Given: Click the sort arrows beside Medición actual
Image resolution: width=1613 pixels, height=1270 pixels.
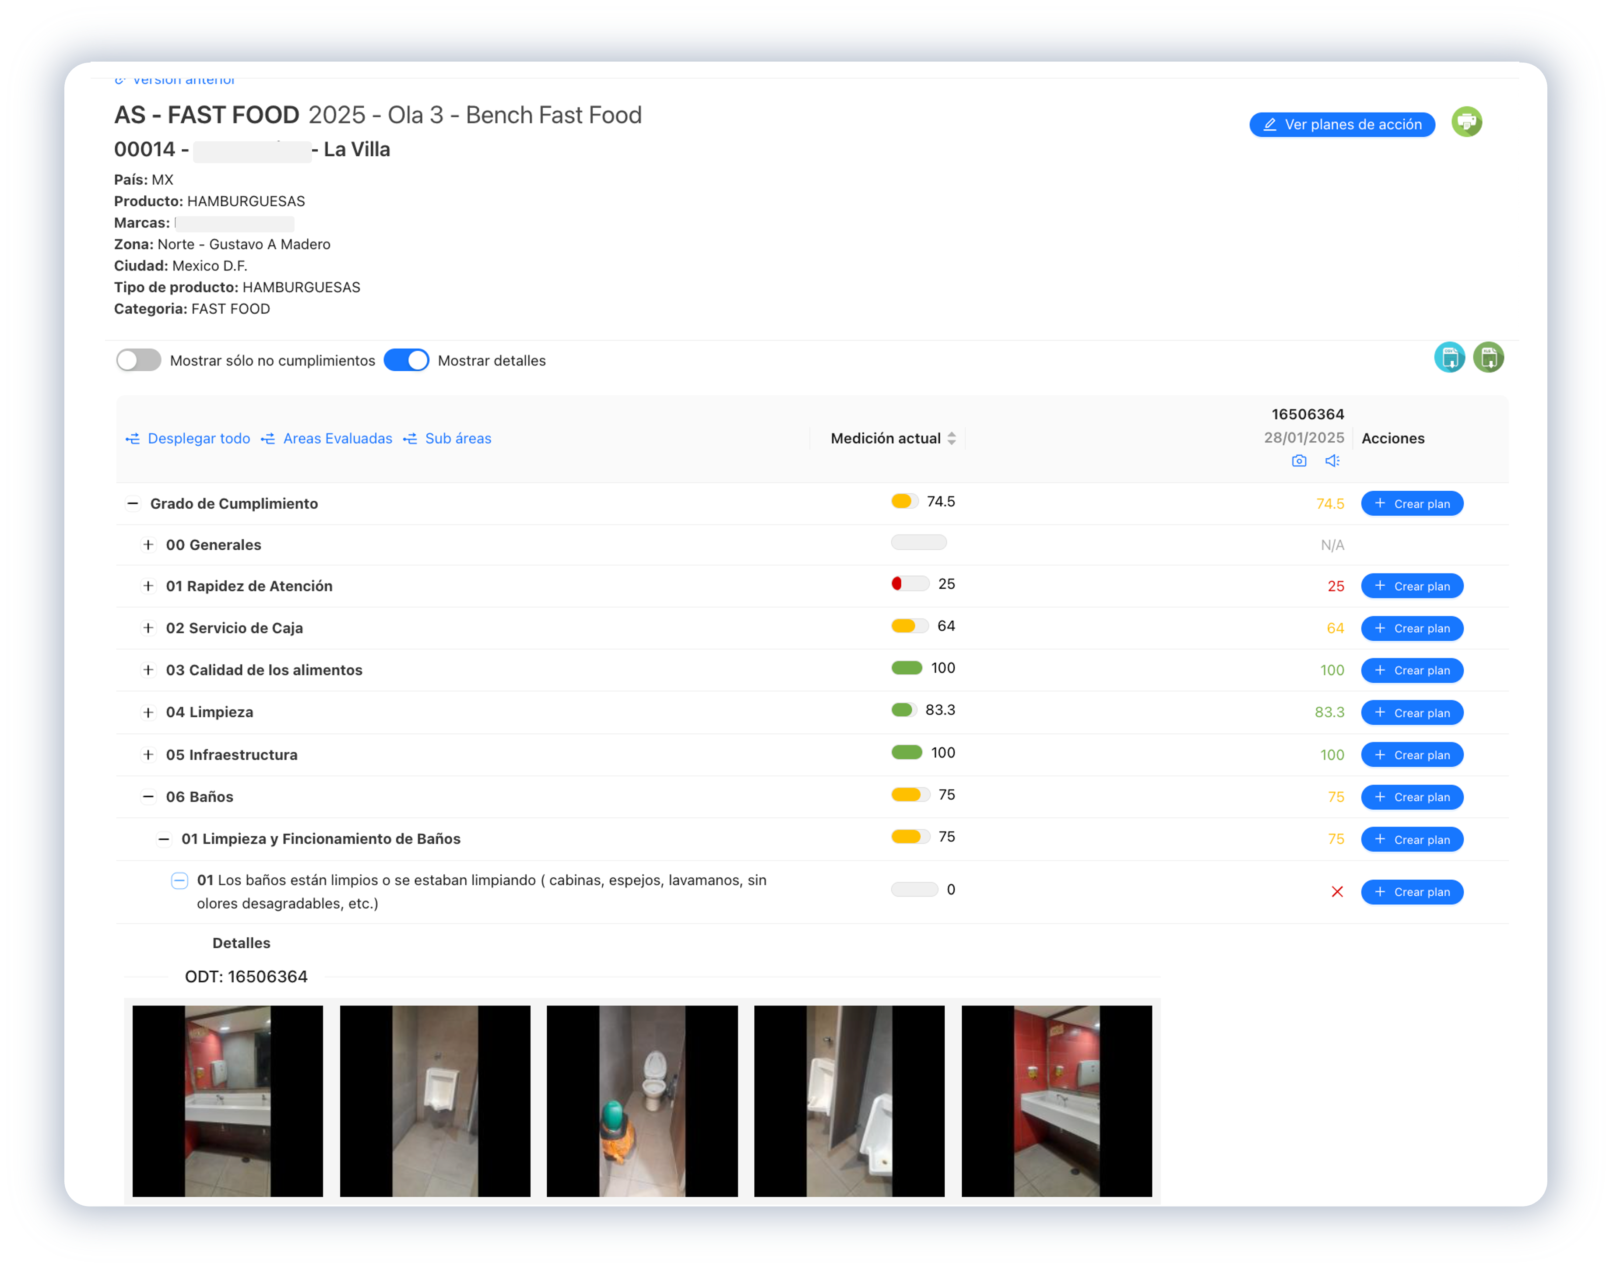Looking at the screenshot, I should point(952,439).
